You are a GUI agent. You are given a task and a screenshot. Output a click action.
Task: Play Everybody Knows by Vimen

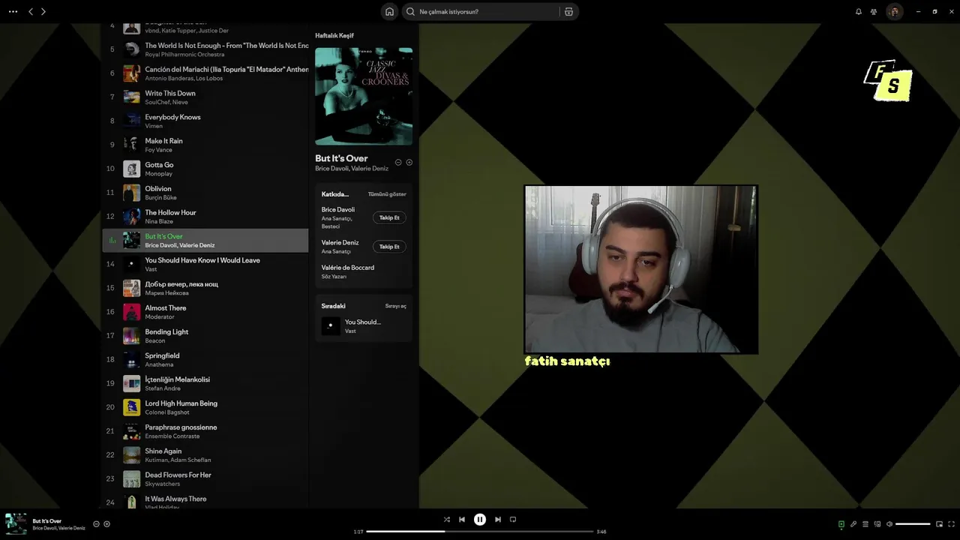205,121
